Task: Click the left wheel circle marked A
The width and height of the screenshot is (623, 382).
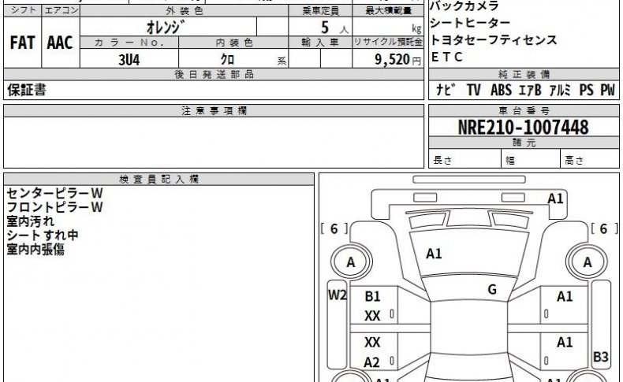Action: pos(351,262)
